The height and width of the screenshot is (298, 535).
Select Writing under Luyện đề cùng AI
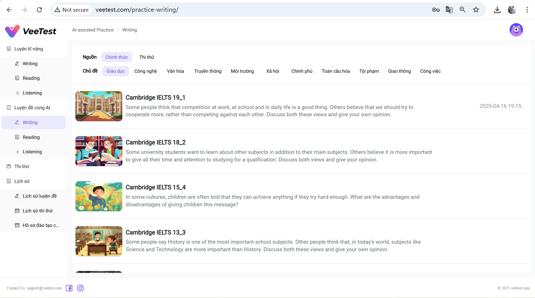click(x=34, y=122)
